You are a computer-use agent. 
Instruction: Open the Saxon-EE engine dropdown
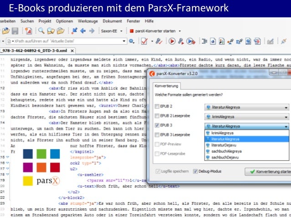tap(121, 31)
